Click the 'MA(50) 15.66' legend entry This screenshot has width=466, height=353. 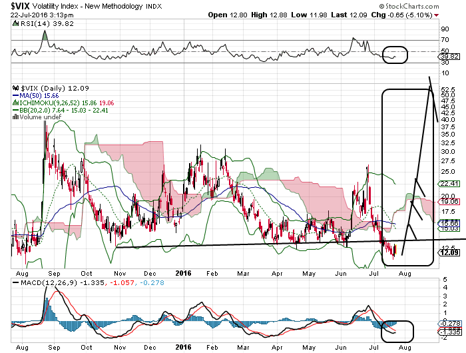[x=39, y=96]
